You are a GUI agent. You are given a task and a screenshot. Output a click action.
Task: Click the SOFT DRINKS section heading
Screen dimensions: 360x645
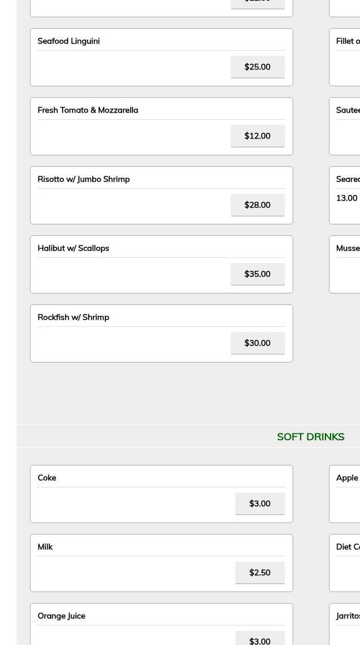[310, 437]
